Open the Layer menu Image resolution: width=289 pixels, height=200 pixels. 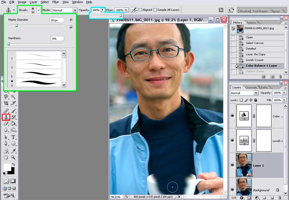click(33, 2)
